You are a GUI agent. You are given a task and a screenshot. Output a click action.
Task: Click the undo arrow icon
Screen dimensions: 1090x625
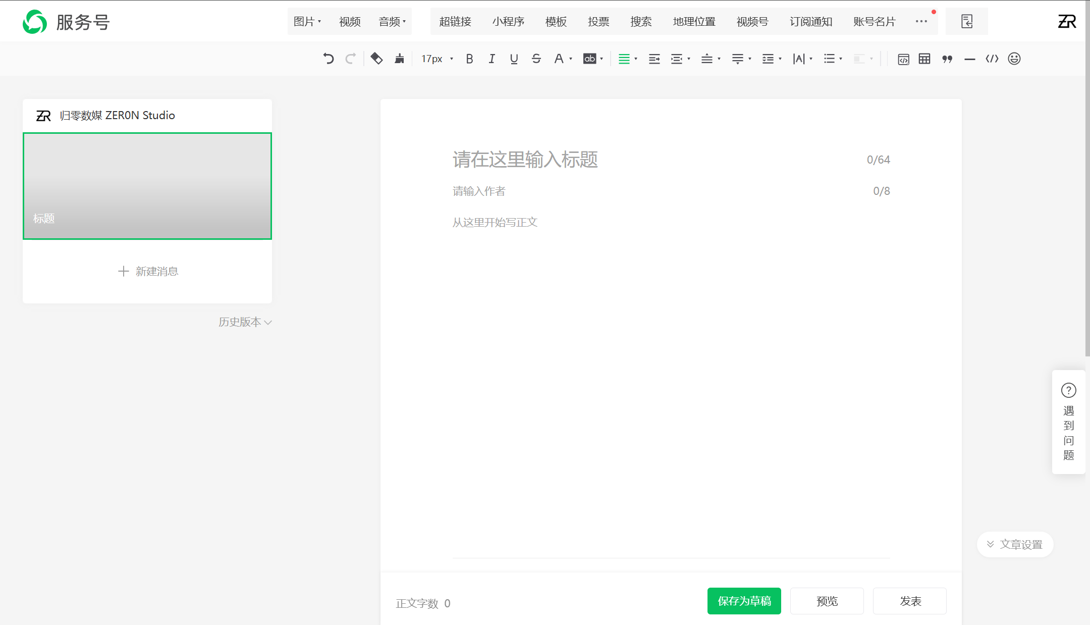(x=329, y=59)
